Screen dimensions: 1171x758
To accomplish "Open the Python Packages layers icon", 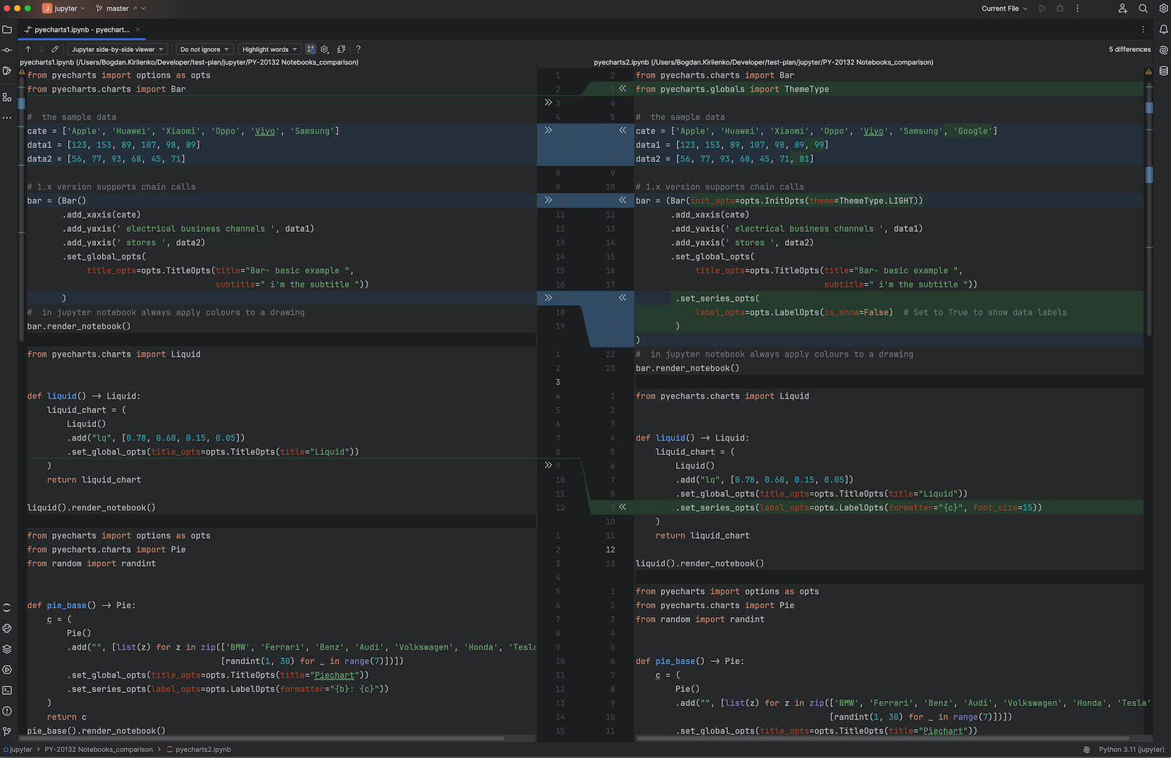I will click(7, 649).
